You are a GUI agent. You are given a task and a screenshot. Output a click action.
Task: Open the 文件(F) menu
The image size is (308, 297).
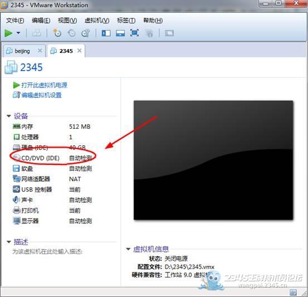[x=15, y=20]
